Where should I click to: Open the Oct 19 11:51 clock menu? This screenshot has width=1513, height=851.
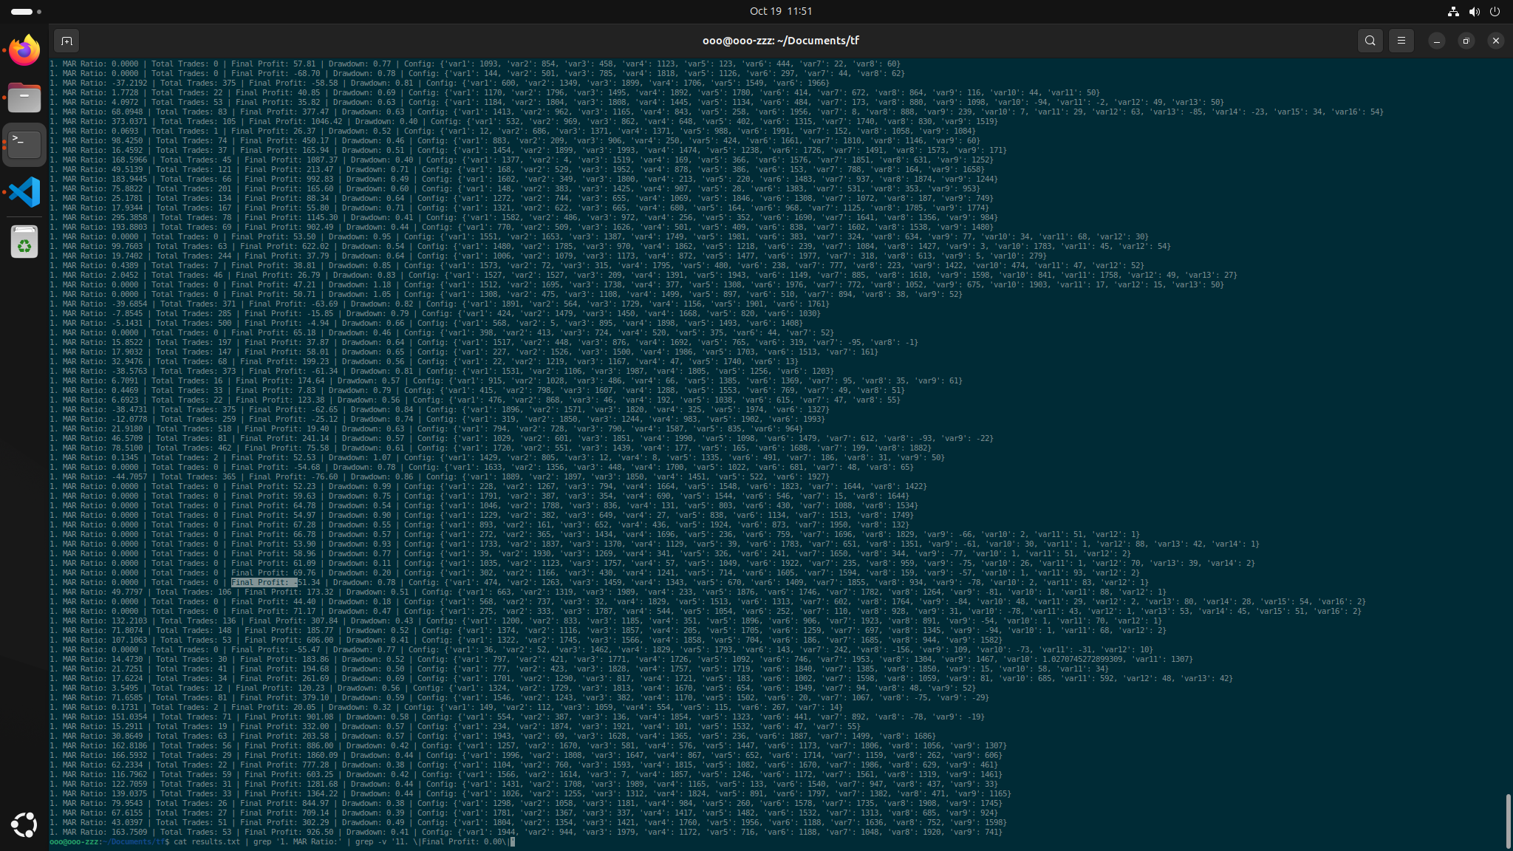pyautogui.click(x=780, y=11)
